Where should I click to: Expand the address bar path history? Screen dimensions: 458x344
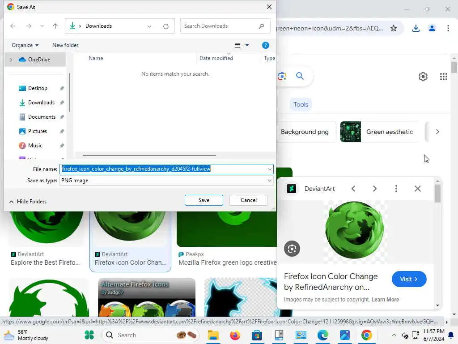[149, 26]
